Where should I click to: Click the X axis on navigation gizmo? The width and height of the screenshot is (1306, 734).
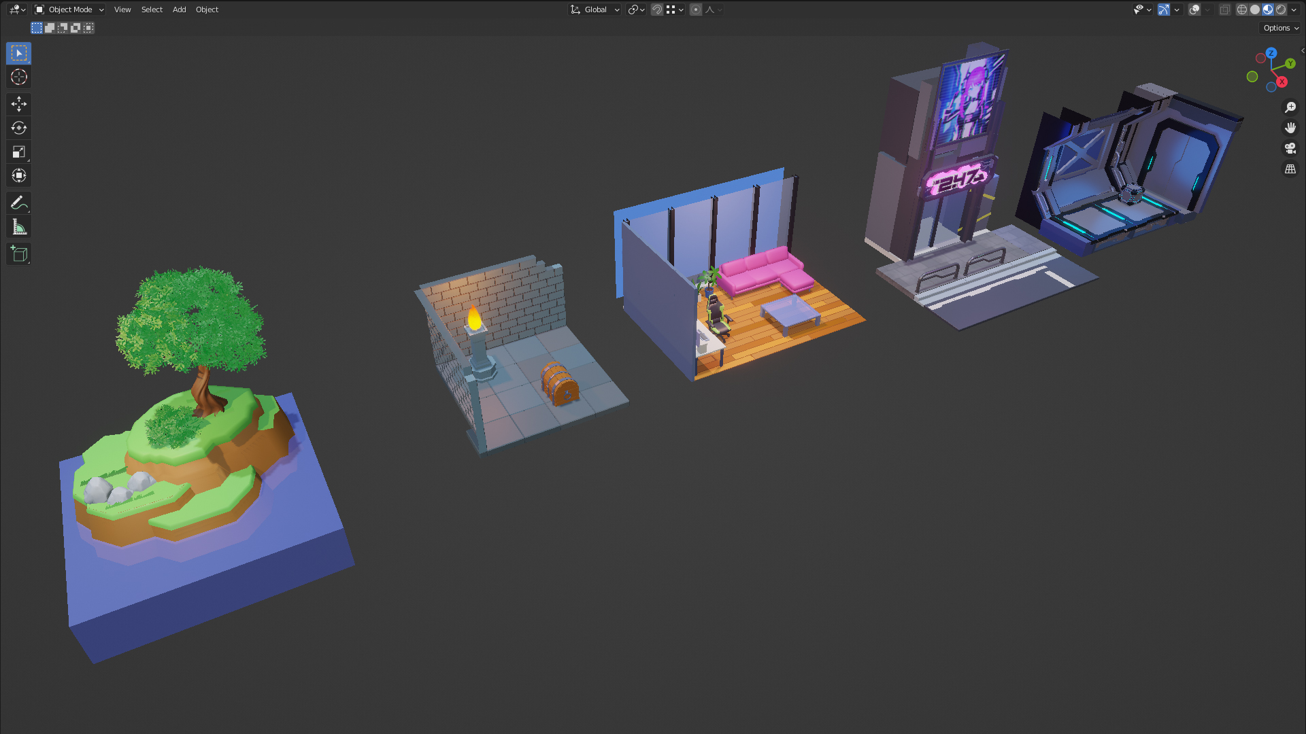pyautogui.click(x=1282, y=82)
